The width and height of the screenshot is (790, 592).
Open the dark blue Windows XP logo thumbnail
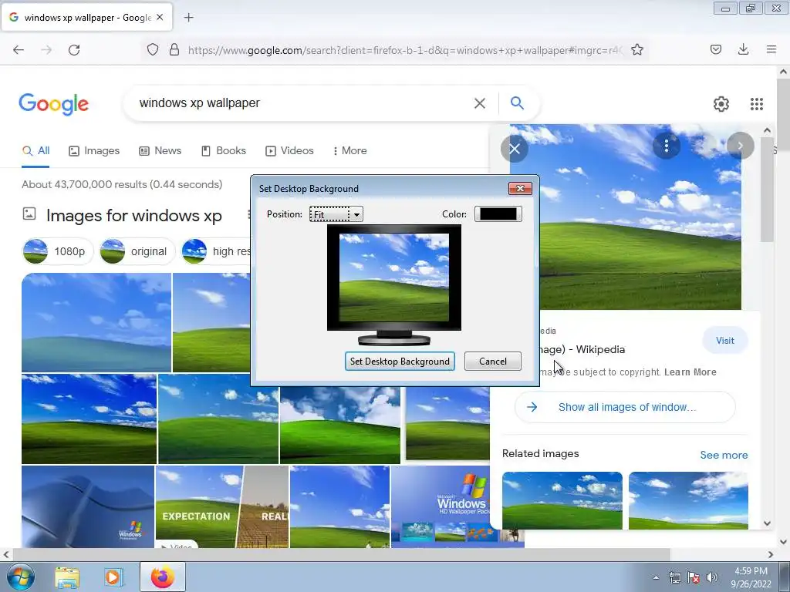click(88, 506)
